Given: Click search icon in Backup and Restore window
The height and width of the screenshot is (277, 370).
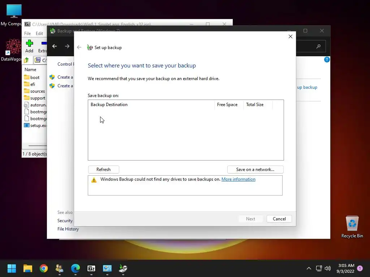Looking at the screenshot, I should coord(319,46).
